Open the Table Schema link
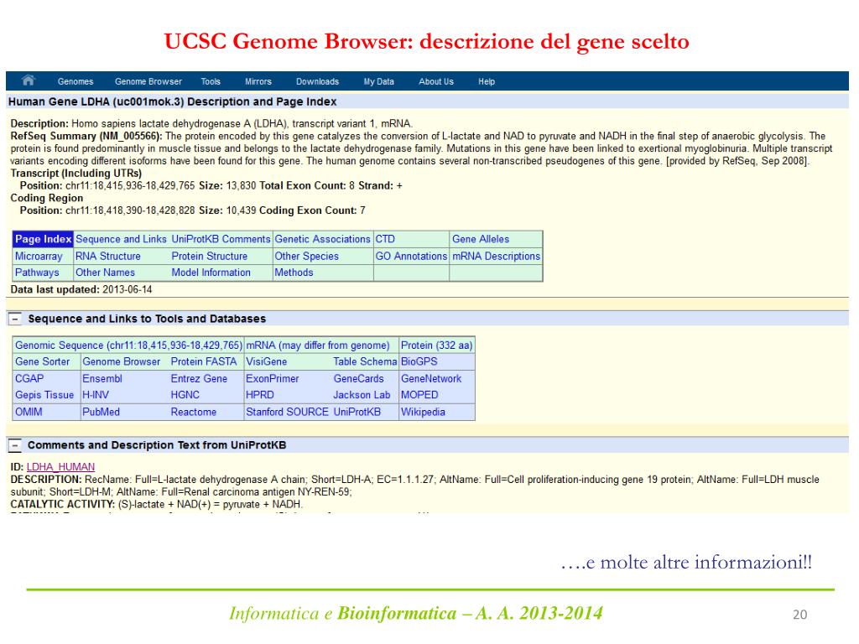 coord(365,362)
